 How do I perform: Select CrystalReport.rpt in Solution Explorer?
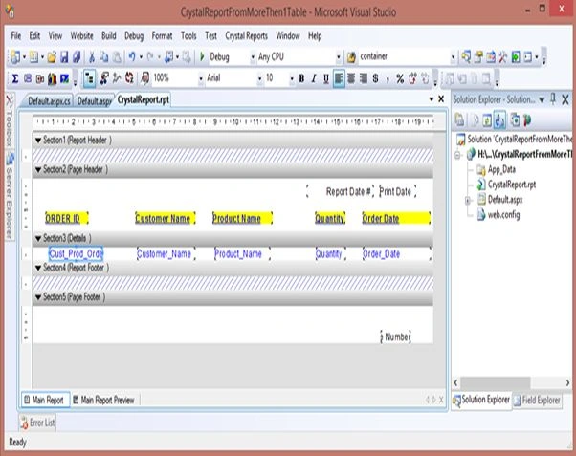pyautogui.click(x=511, y=185)
